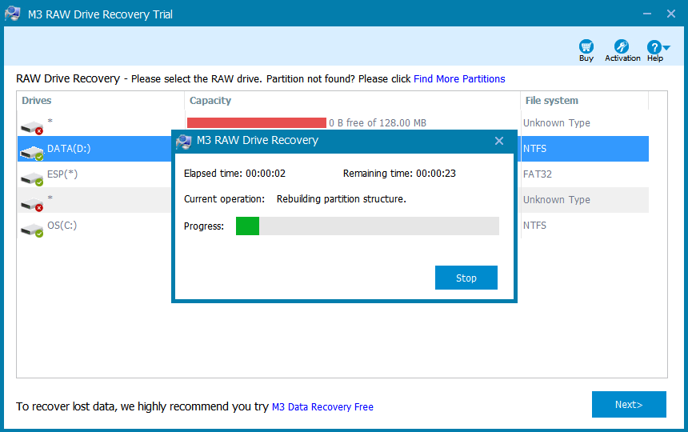Sort by the Drives column header

tap(37, 101)
